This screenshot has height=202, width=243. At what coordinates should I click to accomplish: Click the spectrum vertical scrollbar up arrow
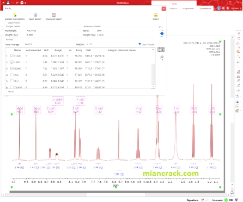point(232,37)
